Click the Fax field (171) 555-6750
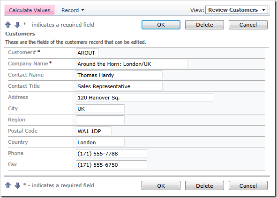 pyautogui.click(x=112, y=165)
